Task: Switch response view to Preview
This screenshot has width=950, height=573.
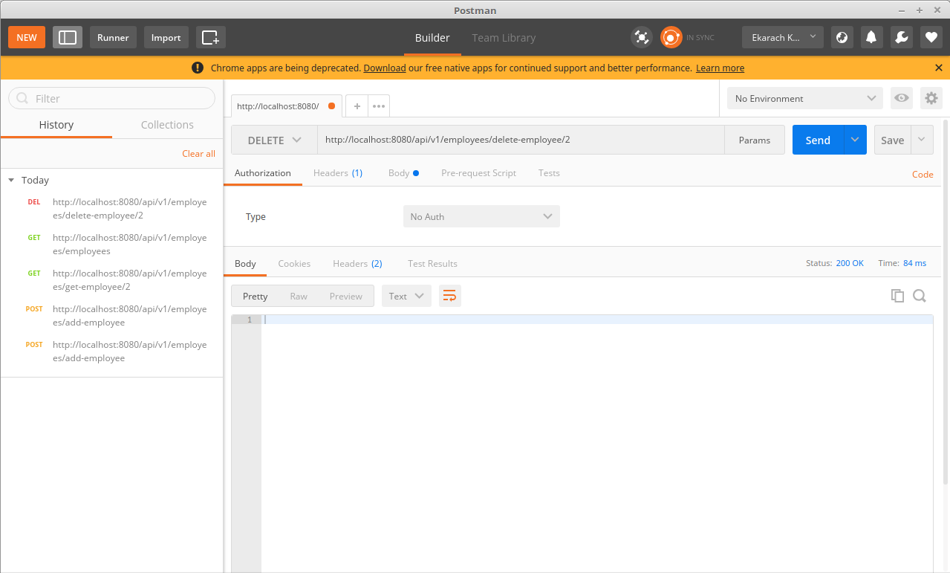Action: click(x=346, y=296)
